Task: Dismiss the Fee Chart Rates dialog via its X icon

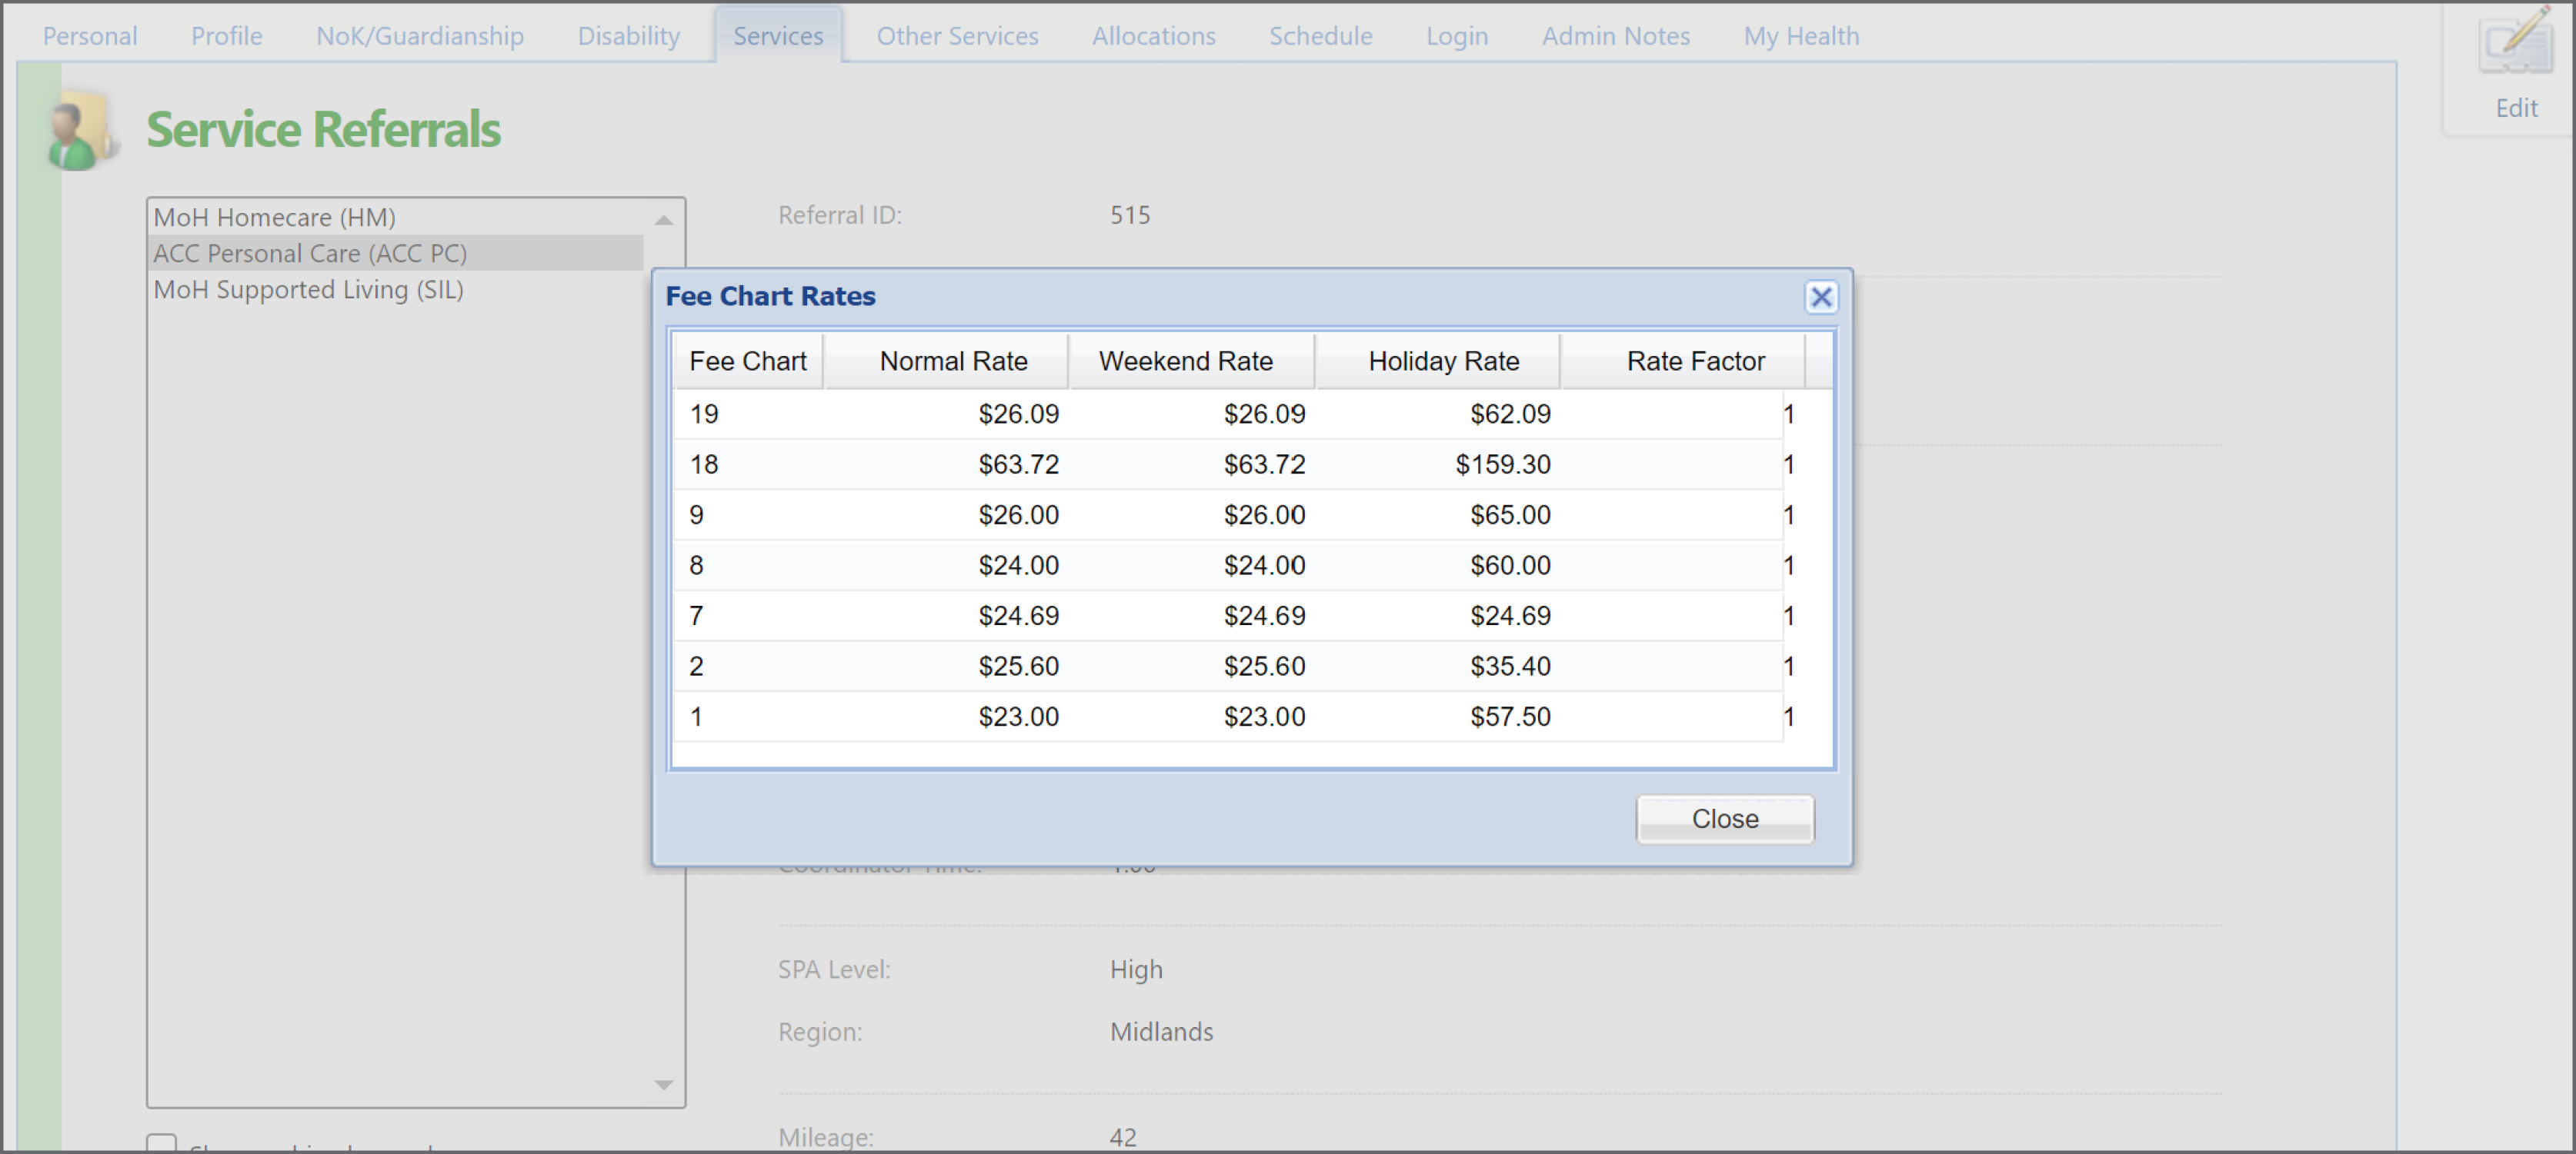Action: click(x=1821, y=297)
